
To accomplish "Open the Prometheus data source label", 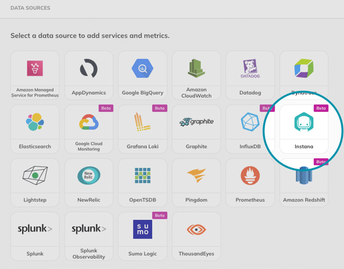I will pos(250,200).
